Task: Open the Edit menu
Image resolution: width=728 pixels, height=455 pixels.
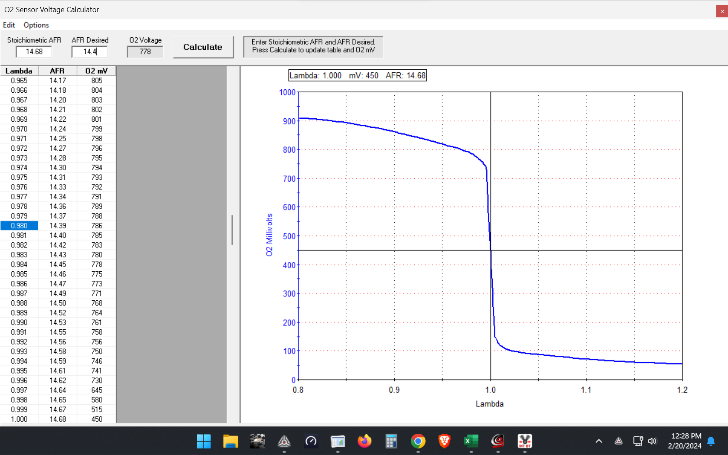Action: [9, 25]
